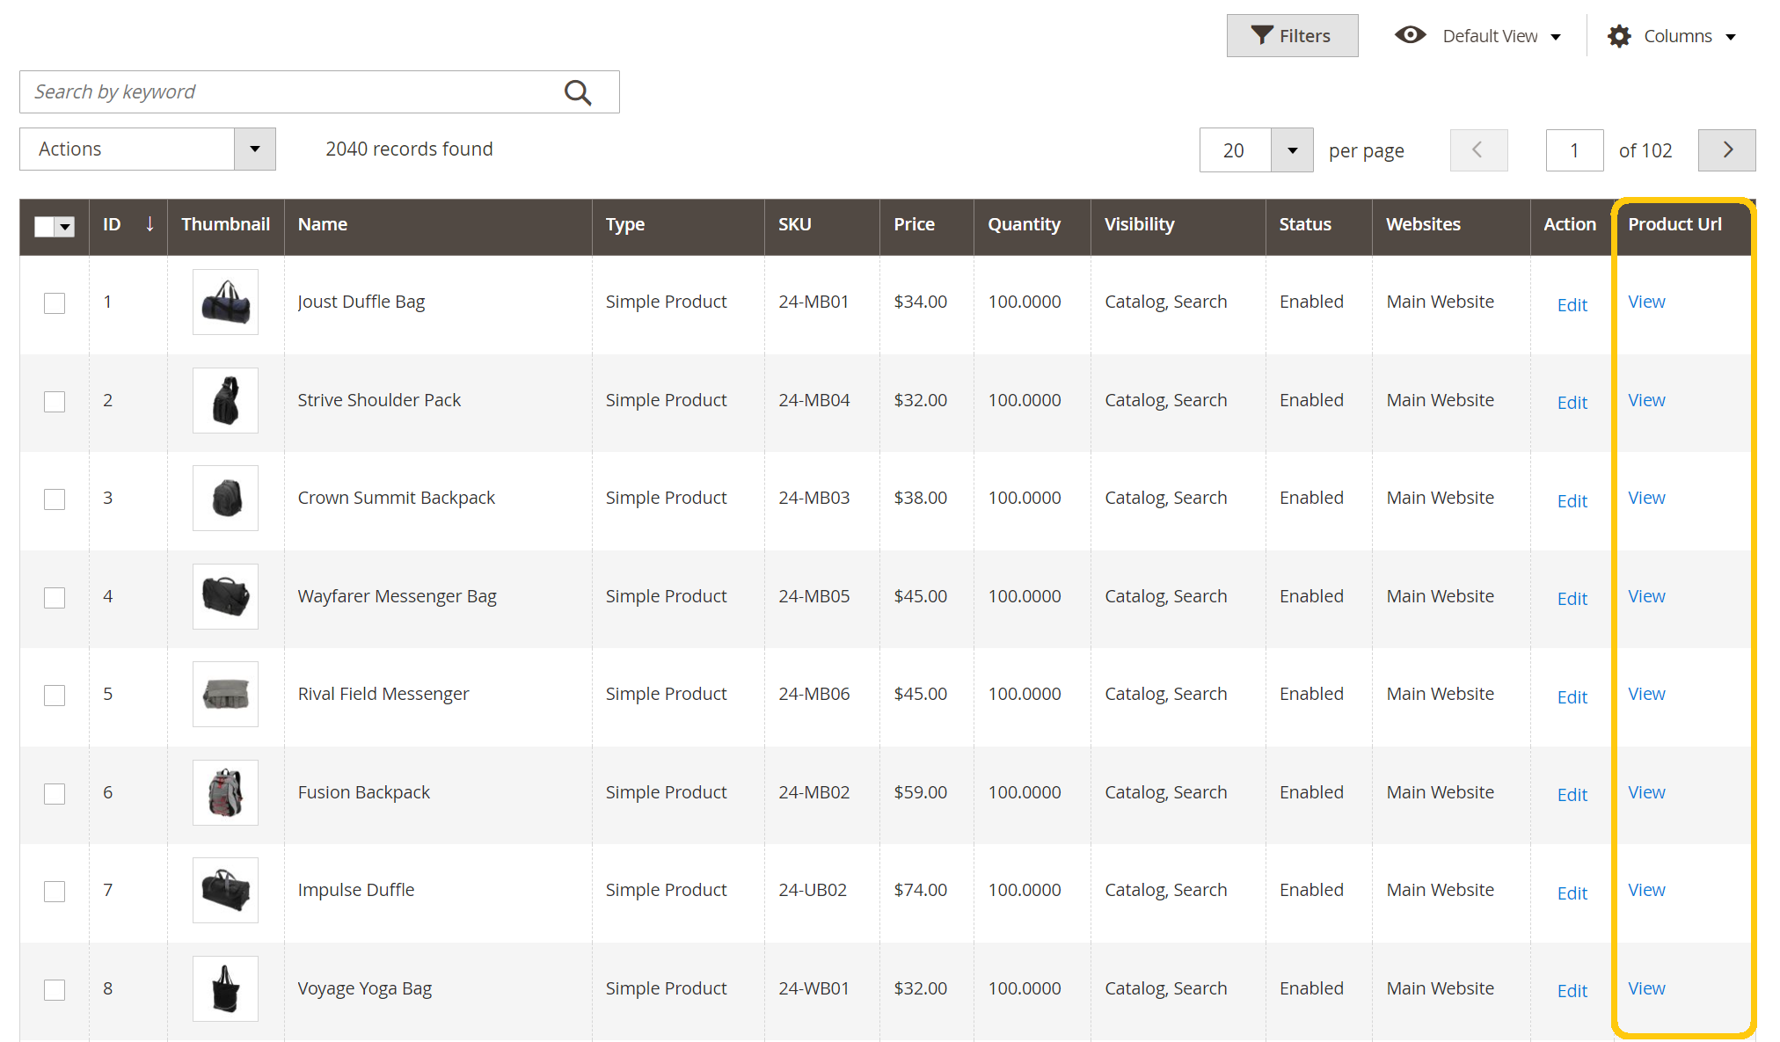Screen dimensions: 1780x1042
Task: Click the previous page arrow
Action: tap(1478, 150)
